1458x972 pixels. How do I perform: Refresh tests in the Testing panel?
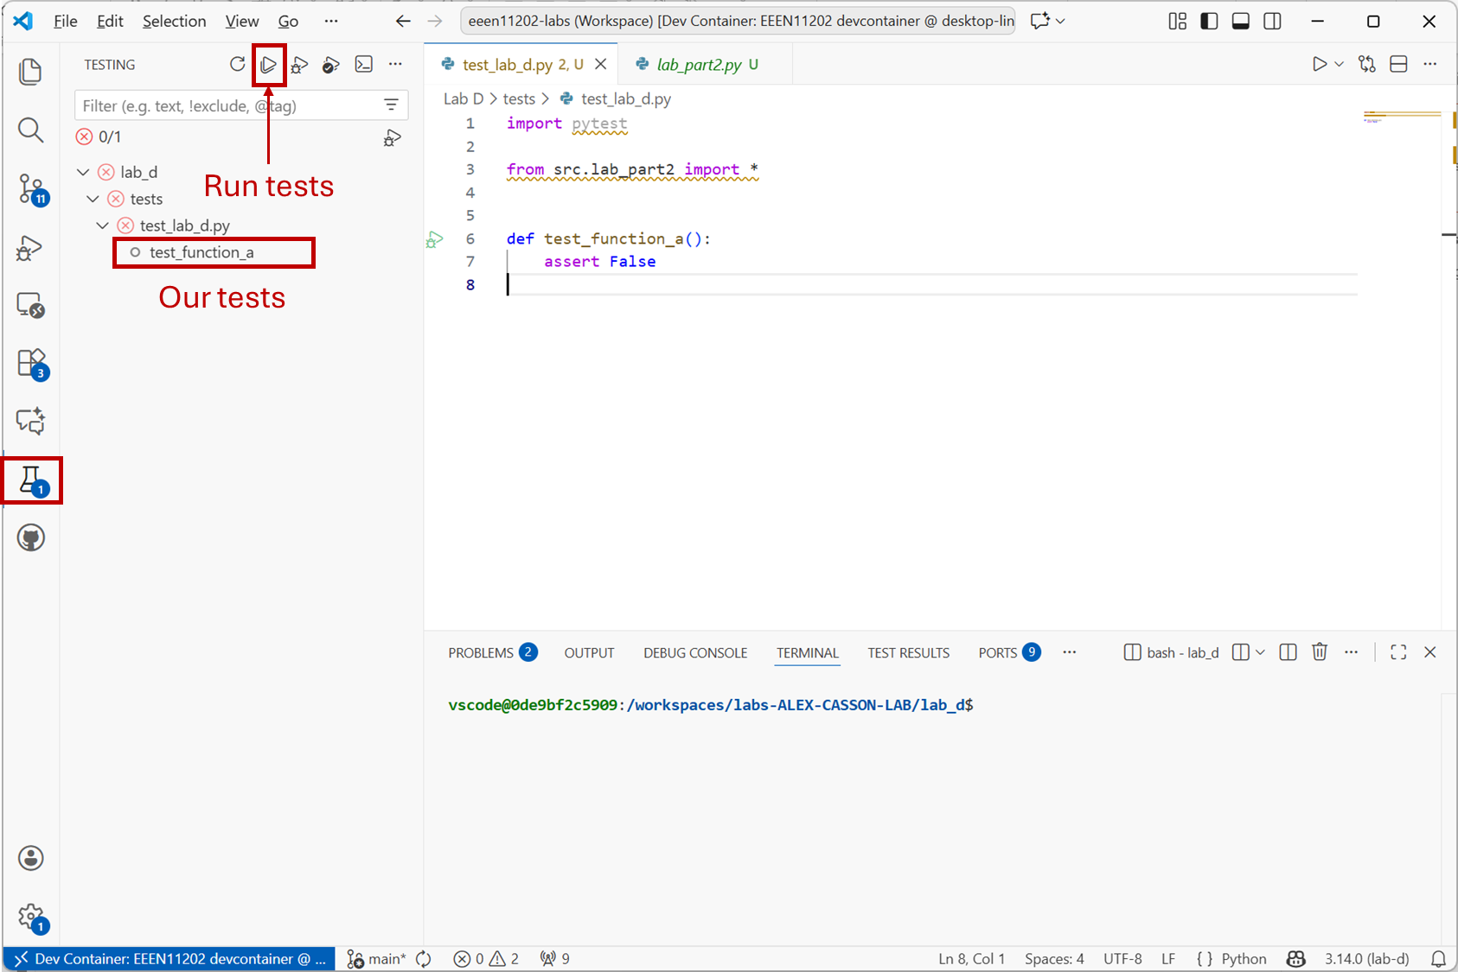click(x=237, y=65)
